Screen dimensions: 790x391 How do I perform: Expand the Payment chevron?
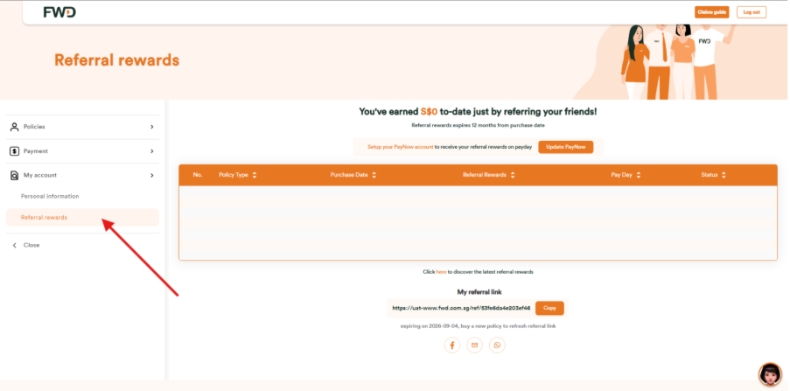[x=151, y=151]
